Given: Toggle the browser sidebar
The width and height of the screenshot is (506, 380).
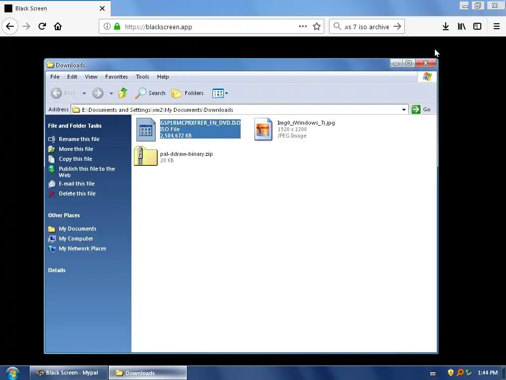Looking at the screenshot, I should [477, 27].
